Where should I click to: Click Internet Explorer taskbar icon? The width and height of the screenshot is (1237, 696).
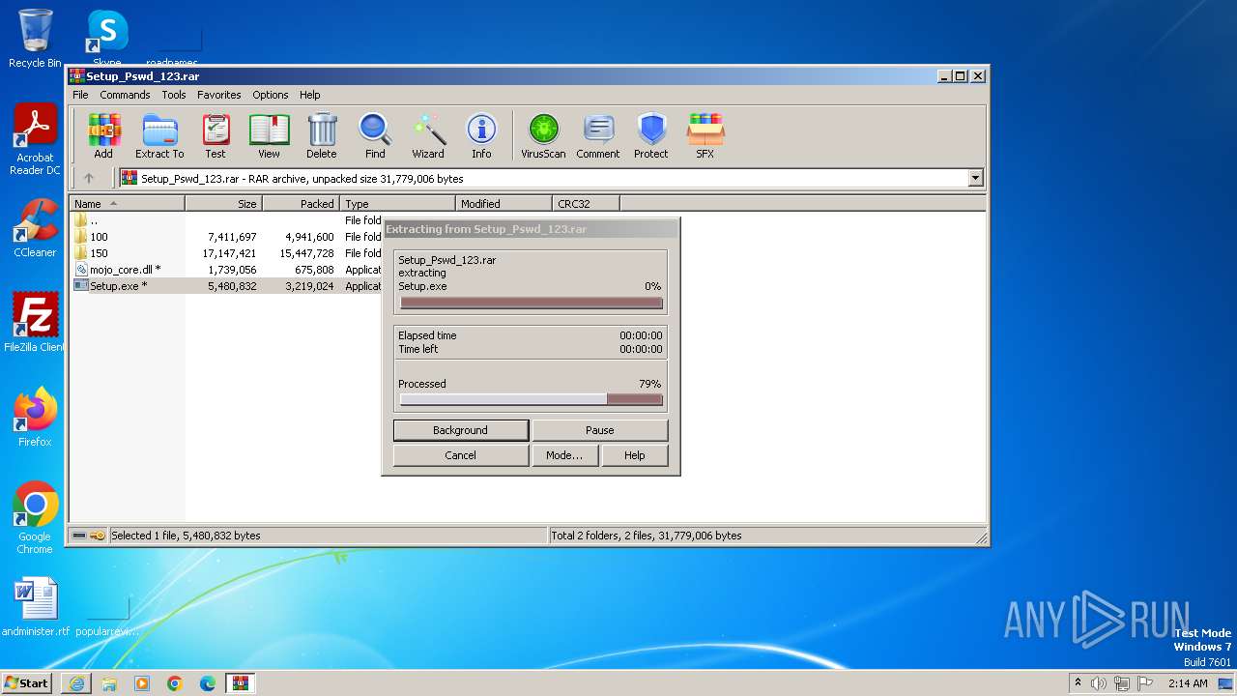click(76, 683)
